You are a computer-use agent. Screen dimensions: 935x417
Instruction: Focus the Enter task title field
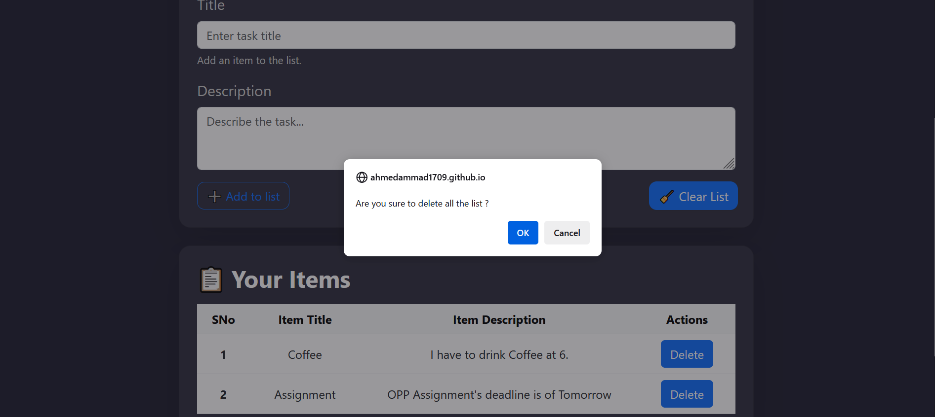[466, 35]
